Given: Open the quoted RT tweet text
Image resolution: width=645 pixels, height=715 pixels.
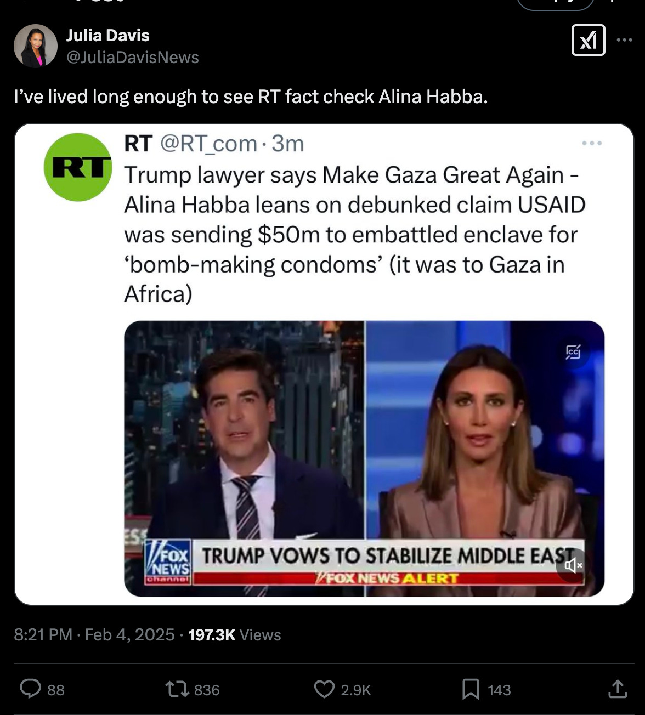Looking at the screenshot, I should coord(354,234).
